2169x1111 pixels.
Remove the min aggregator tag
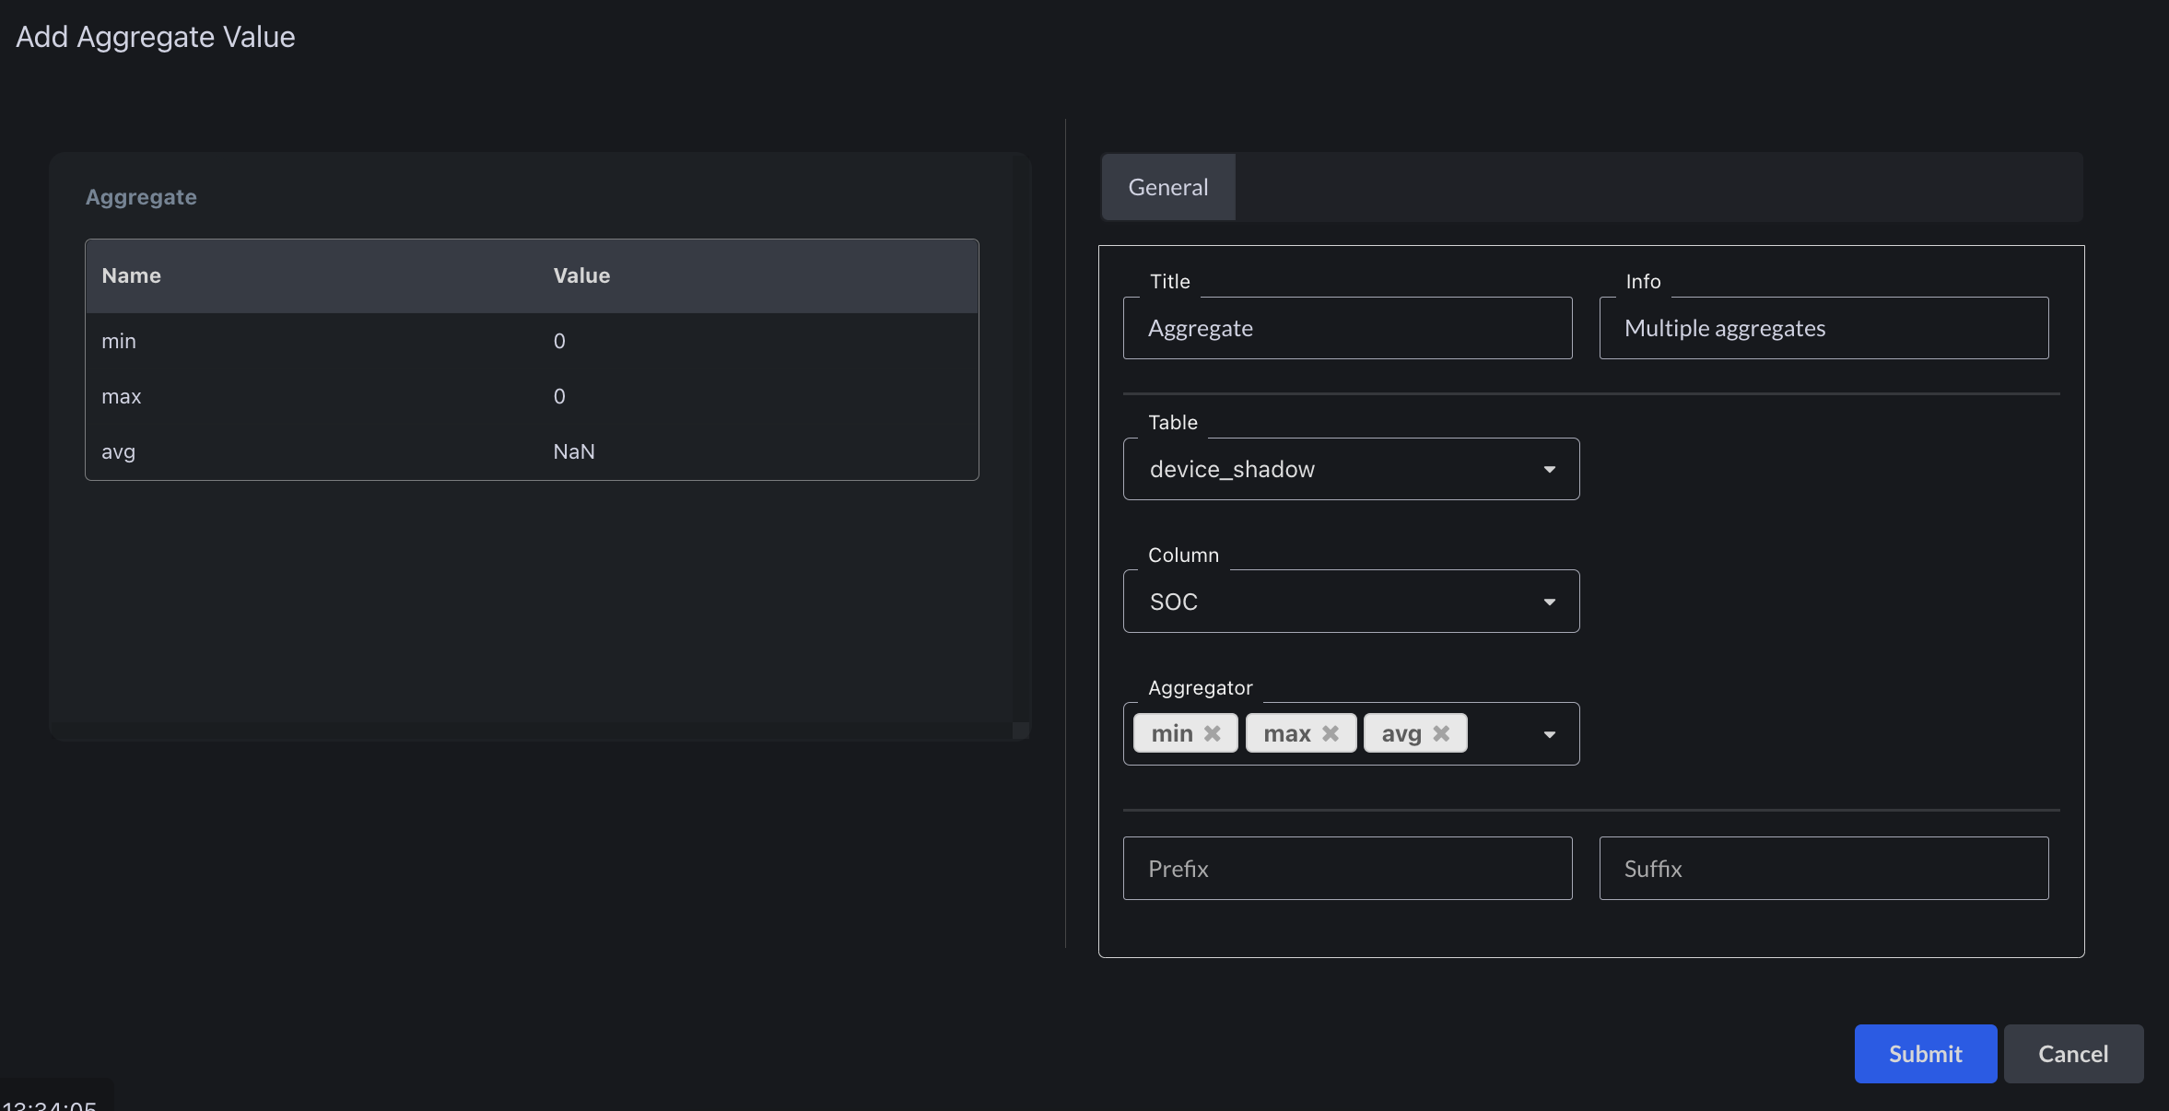[x=1213, y=733]
